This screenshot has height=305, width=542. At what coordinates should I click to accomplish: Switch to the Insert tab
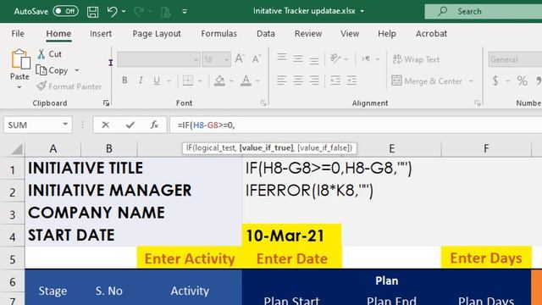(101, 34)
